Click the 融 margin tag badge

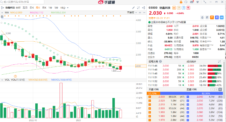[174, 8]
